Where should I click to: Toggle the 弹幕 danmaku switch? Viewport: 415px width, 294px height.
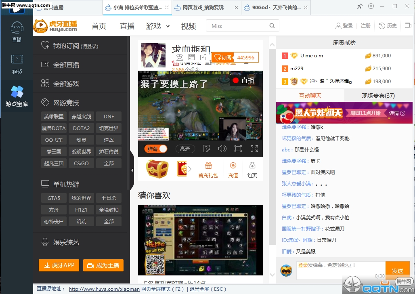(156, 149)
